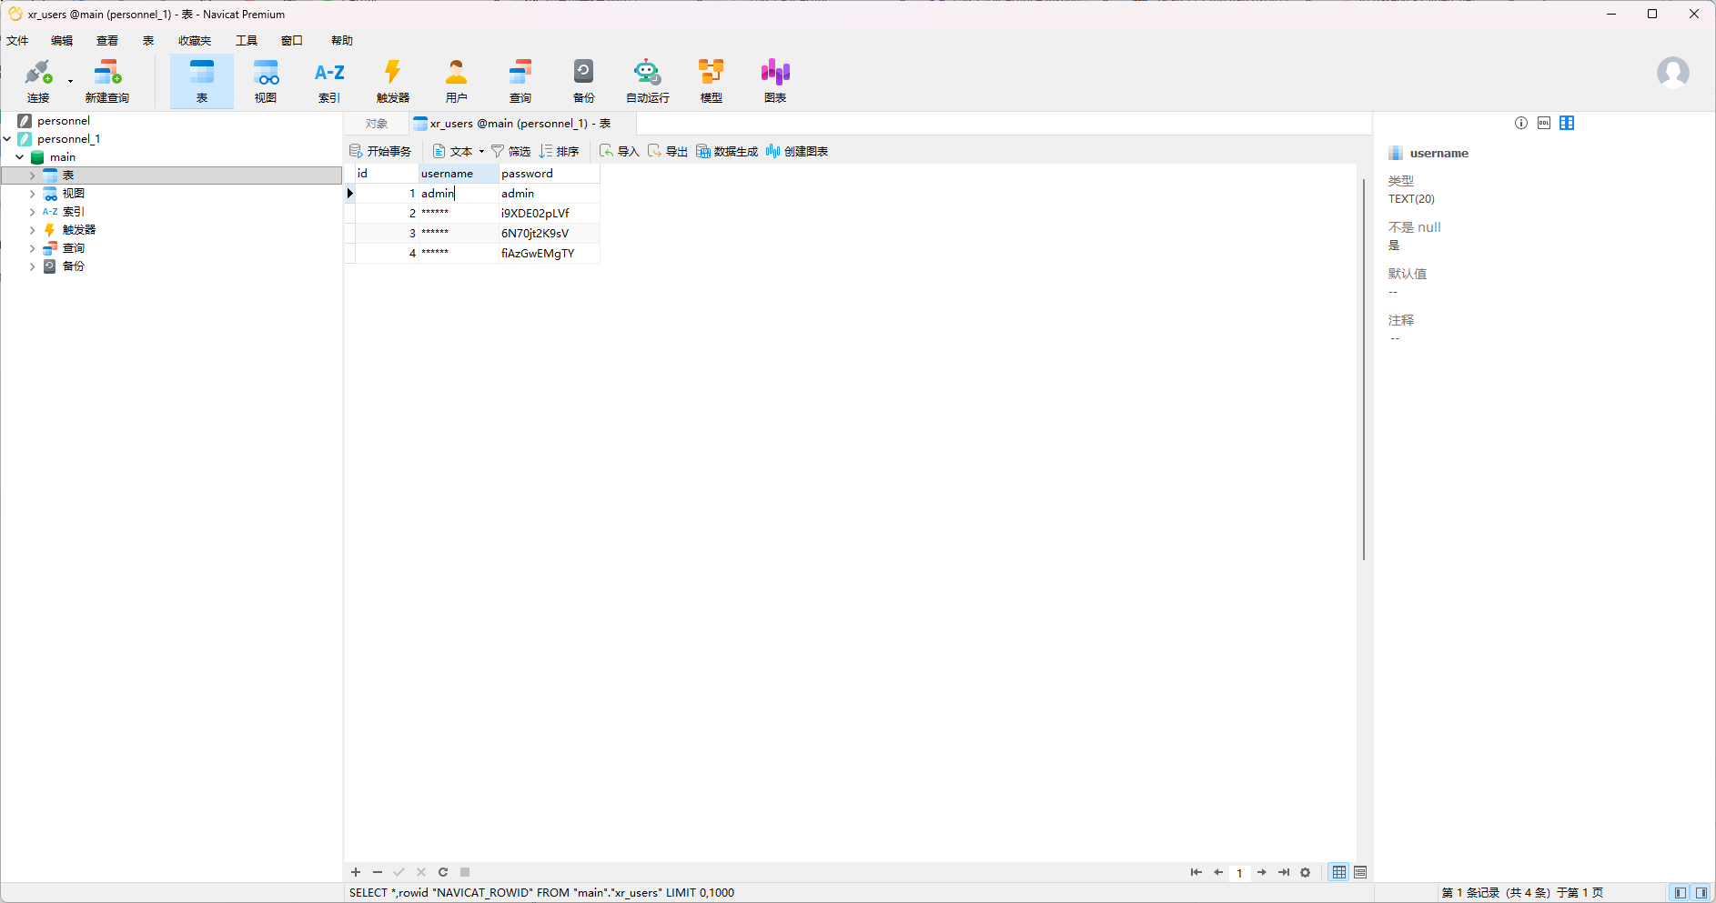Collapse the main database node
The image size is (1716, 903).
click(19, 157)
